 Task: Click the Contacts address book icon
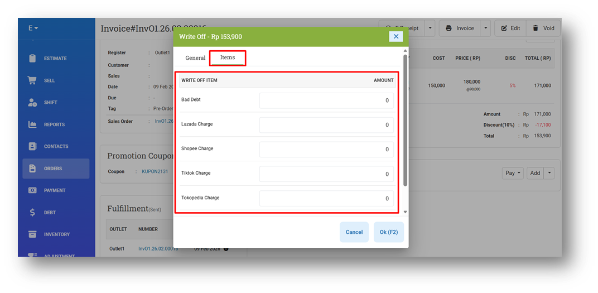click(x=32, y=146)
